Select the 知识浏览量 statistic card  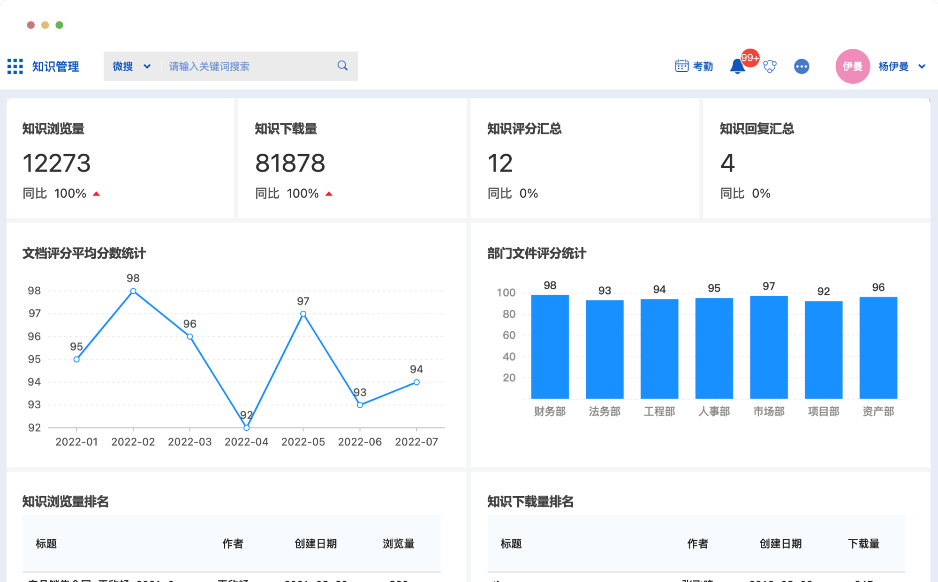coord(120,158)
